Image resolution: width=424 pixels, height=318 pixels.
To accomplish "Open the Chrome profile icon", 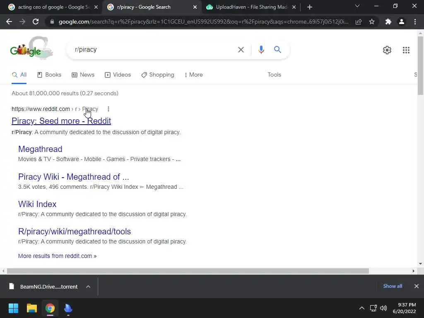I will click(402, 22).
